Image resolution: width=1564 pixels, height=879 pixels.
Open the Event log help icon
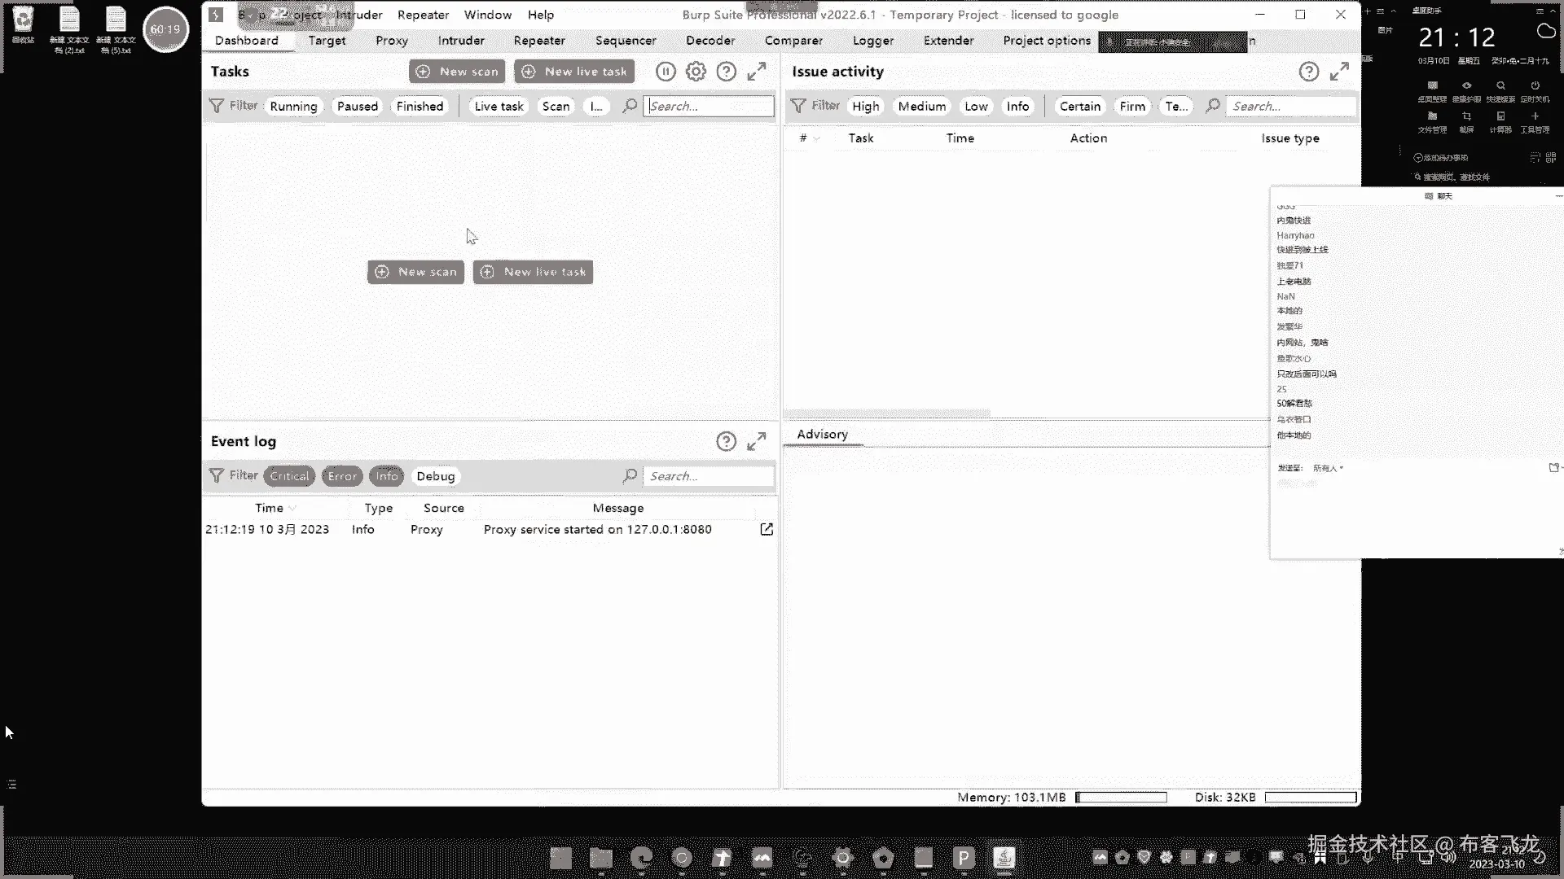[726, 441]
